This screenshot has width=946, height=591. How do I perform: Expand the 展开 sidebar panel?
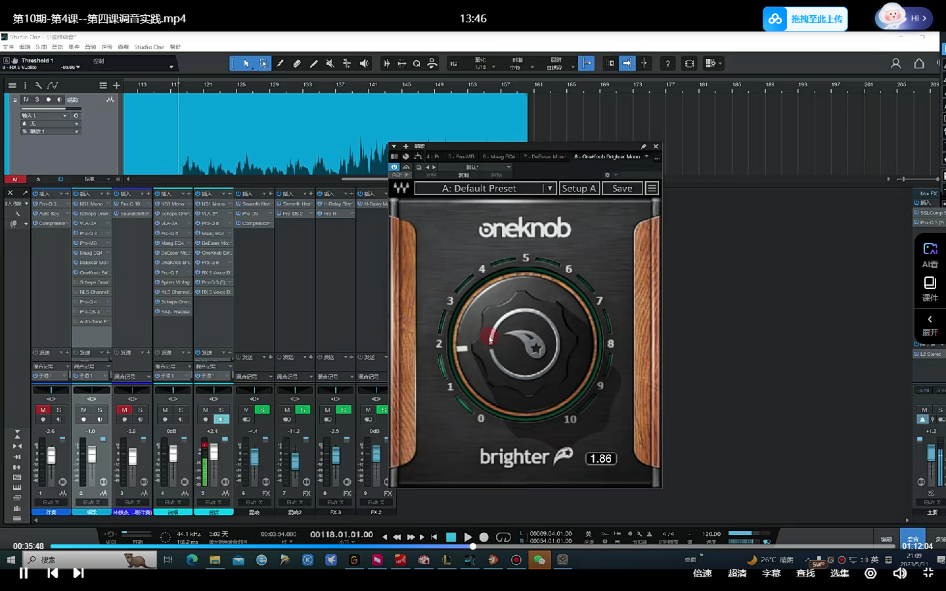pyautogui.click(x=930, y=326)
